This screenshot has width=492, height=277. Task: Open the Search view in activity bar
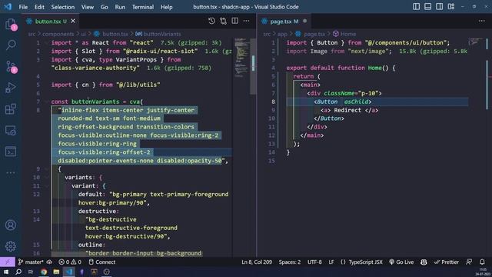point(11,45)
